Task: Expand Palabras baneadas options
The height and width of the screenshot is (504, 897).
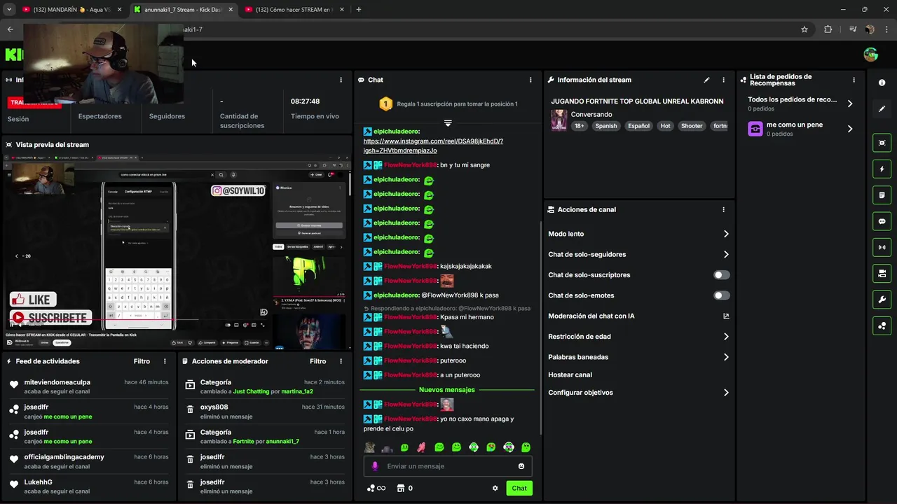Action: (x=726, y=357)
